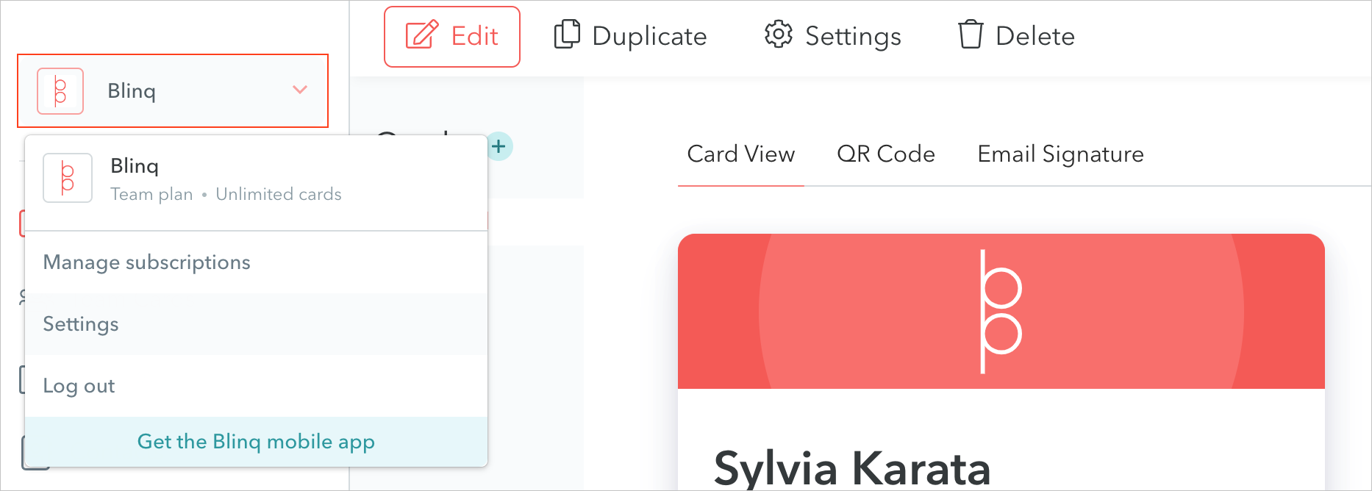Choose Settings in the dropdown menu
Viewport: 1372px width, 491px height.
(x=256, y=324)
